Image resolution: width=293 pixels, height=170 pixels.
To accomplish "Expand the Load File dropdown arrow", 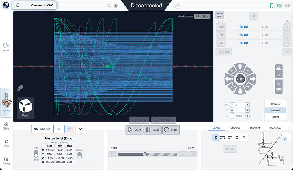I will [x=59, y=129].
